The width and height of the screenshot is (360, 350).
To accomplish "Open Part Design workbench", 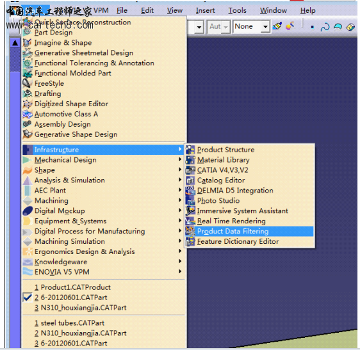I will point(103,33).
